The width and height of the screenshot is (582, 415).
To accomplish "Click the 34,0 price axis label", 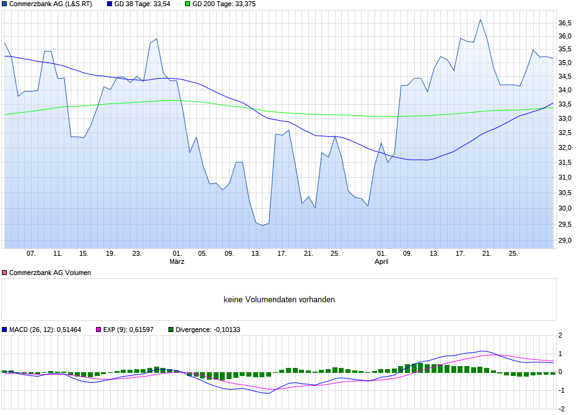I will [565, 90].
